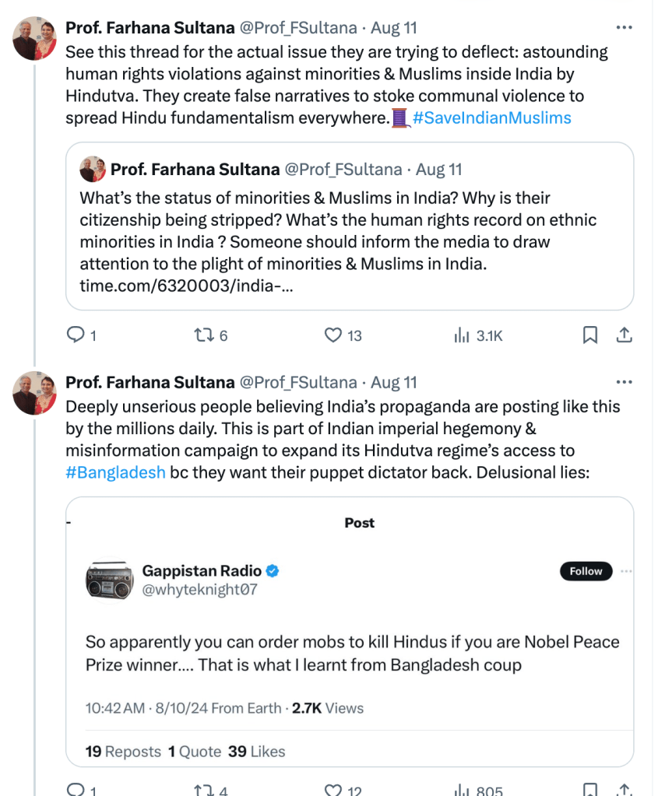Open Prof. Farhana Sultana's avatar on first tweet
This screenshot has height=796, width=658.
(x=34, y=38)
